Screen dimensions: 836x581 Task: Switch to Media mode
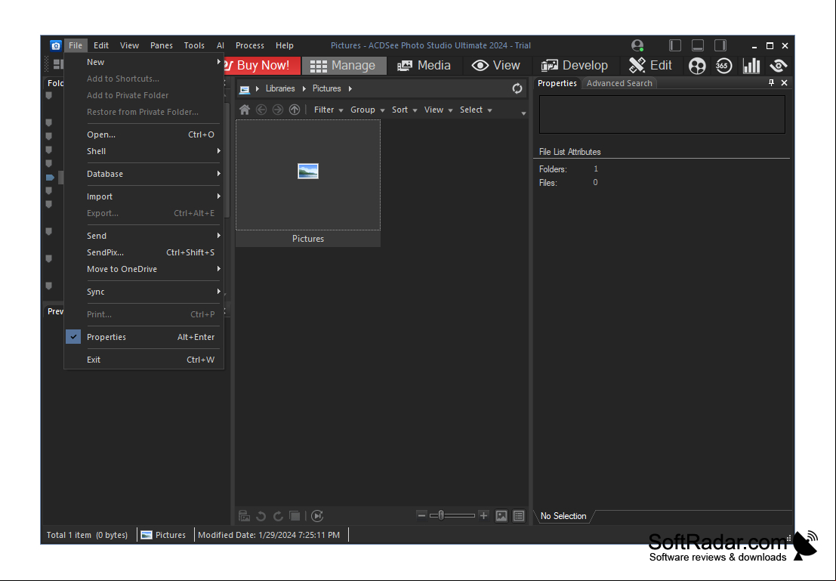tap(424, 66)
